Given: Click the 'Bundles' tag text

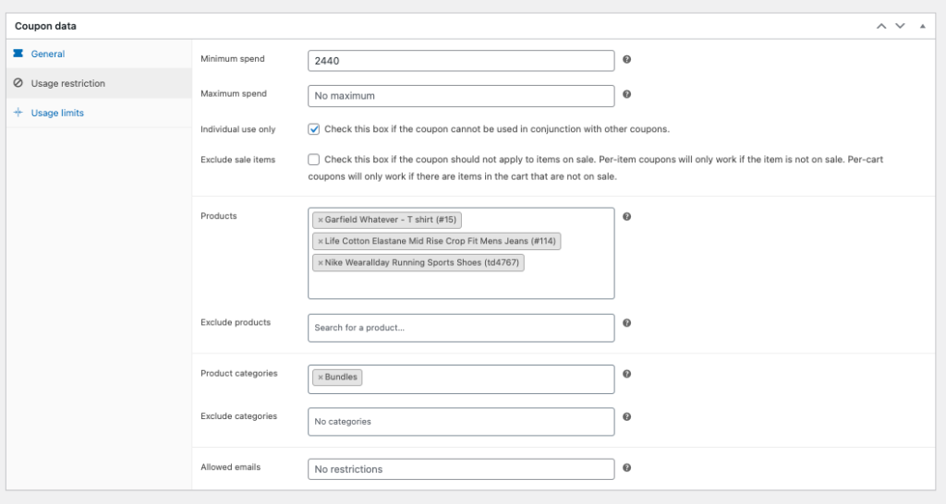Looking at the screenshot, I should tap(341, 377).
